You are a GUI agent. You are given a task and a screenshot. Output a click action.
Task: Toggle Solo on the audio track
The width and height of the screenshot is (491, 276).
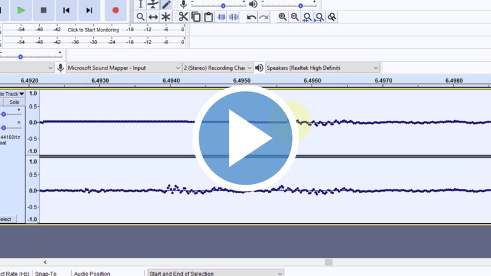click(x=14, y=102)
